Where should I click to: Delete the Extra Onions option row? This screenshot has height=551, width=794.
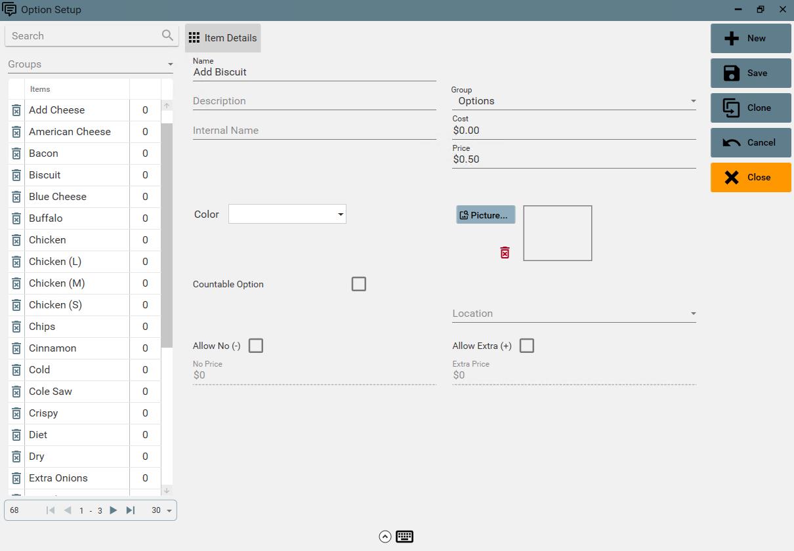[x=16, y=478]
